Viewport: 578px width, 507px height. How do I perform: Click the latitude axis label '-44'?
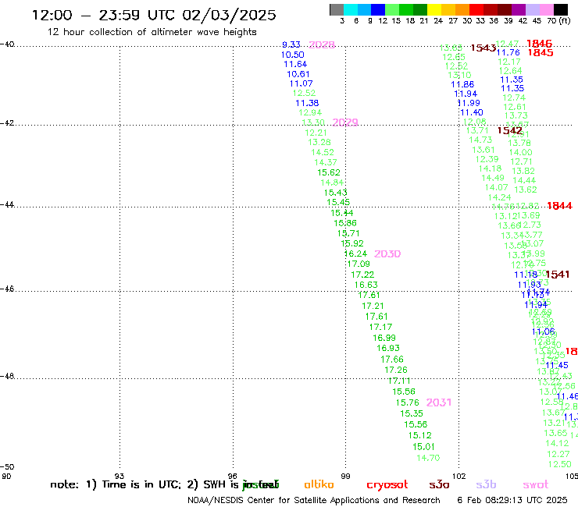pos(7,204)
